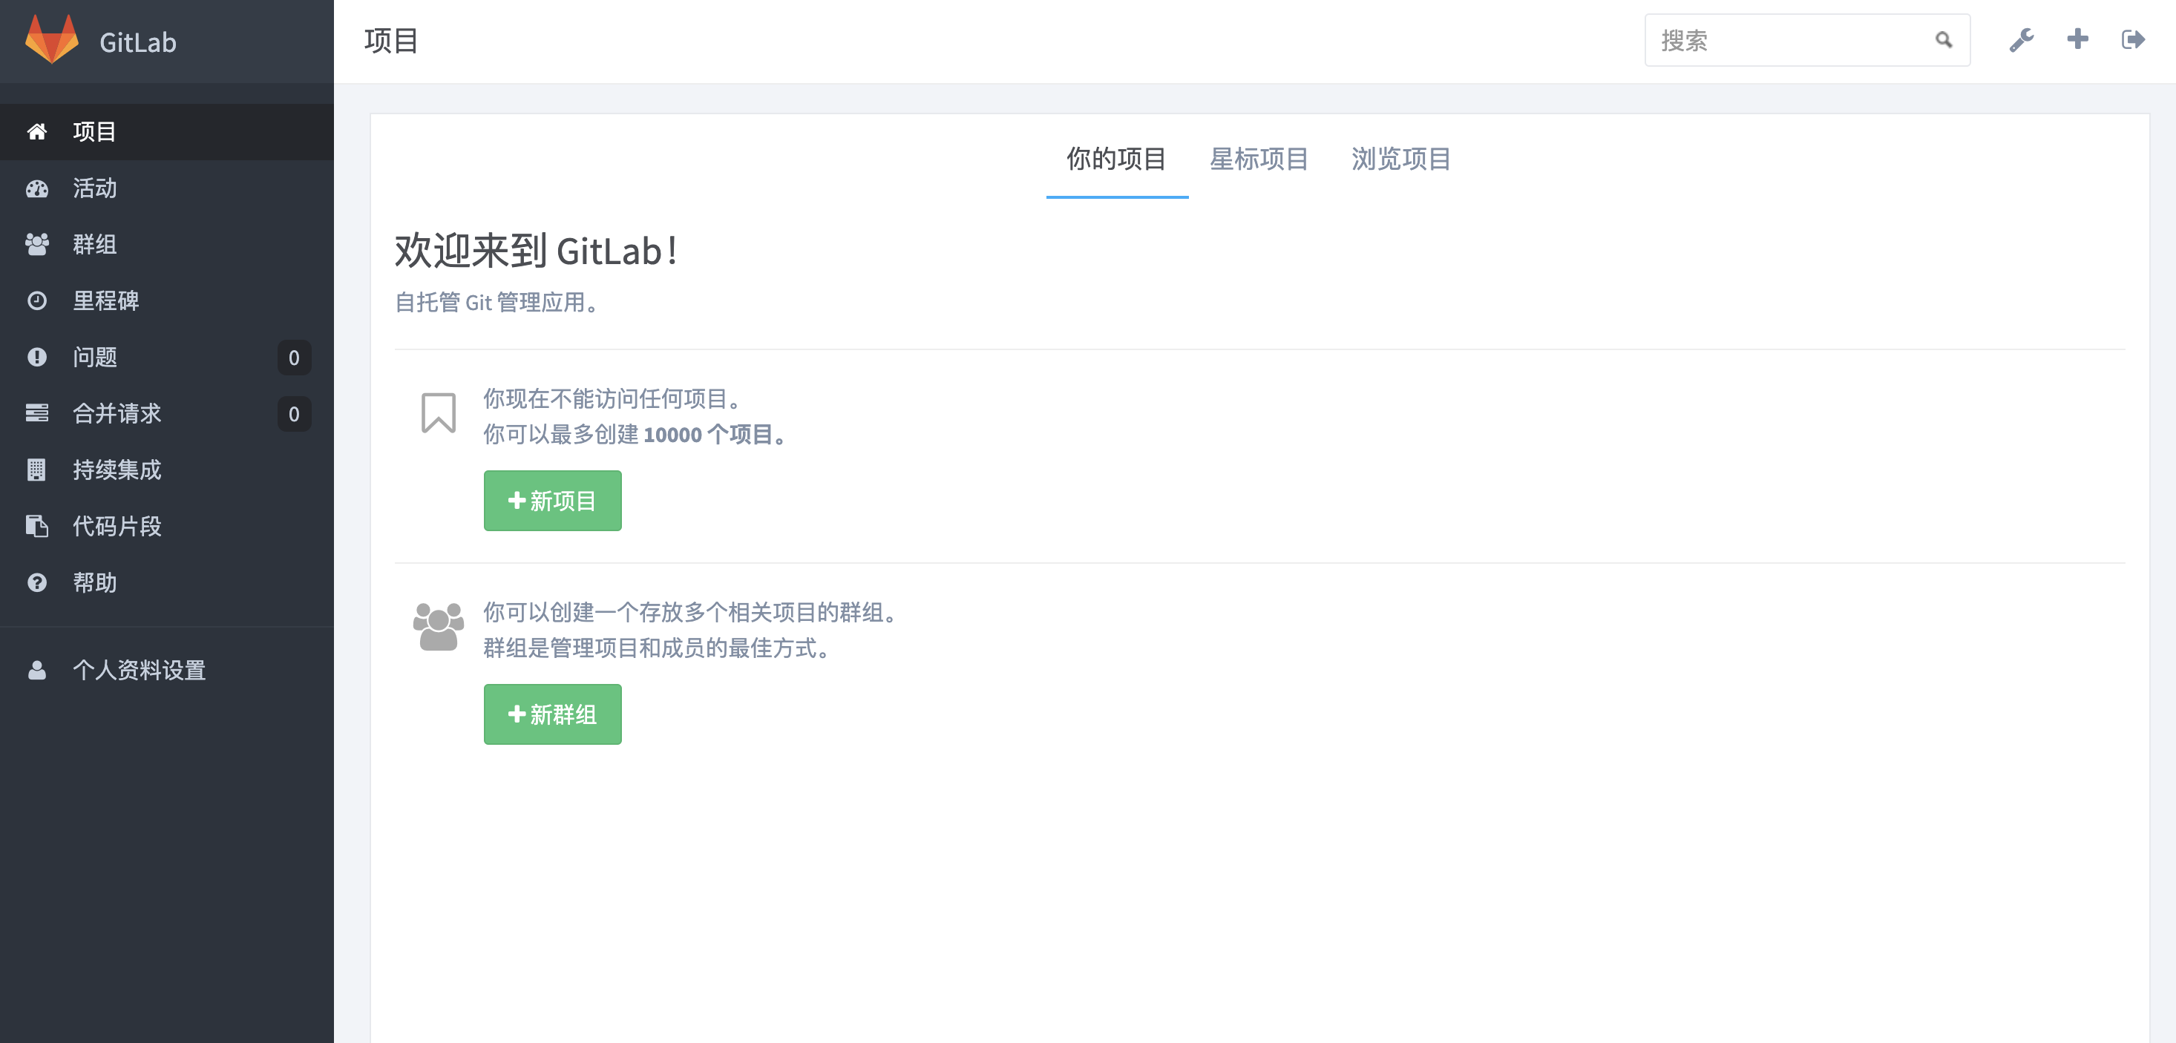Click the logout icon in top right
The height and width of the screenshot is (1043, 2176).
point(2133,39)
